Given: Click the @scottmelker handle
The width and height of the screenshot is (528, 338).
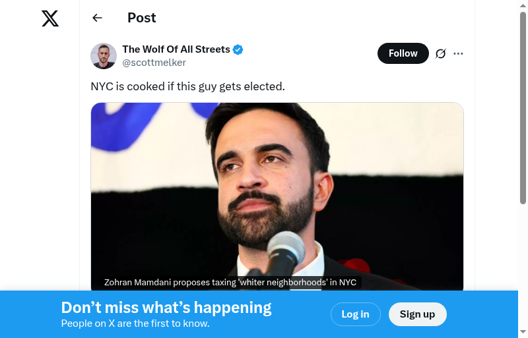Looking at the screenshot, I should [x=154, y=63].
